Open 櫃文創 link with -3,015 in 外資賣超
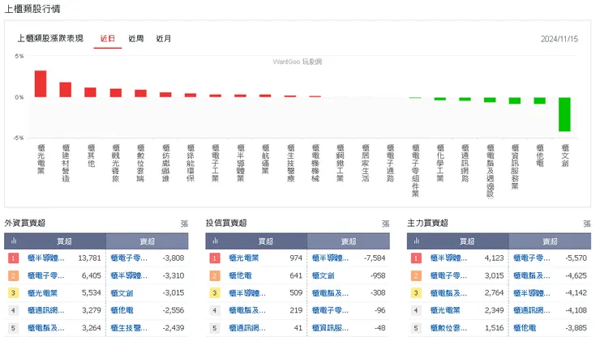600x341 pixels. [122, 293]
